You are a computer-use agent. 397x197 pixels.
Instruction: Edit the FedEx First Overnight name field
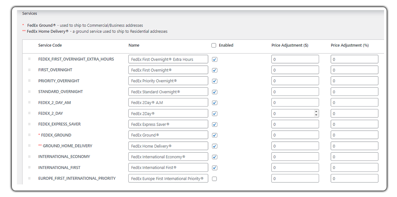(x=168, y=70)
